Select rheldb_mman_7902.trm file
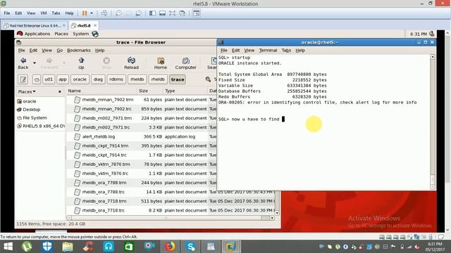 (108, 100)
